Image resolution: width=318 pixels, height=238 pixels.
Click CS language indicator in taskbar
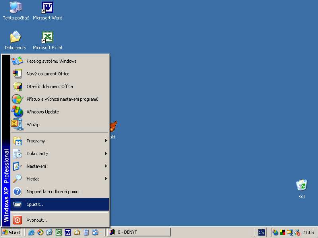tap(261, 232)
